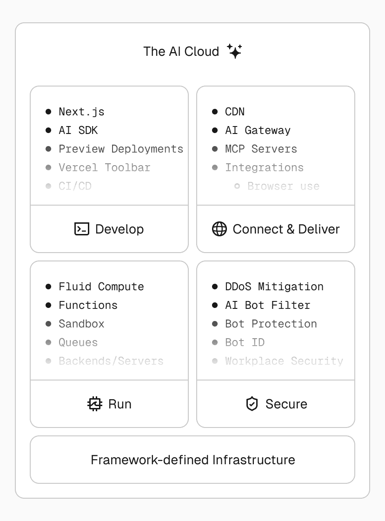
Task: Select AI Gateway in Connect & Deliver
Action: click(x=258, y=130)
